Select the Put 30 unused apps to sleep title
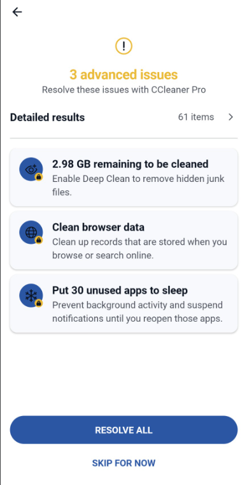Image resolution: width=247 pixels, height=485 pixels. 120,290
